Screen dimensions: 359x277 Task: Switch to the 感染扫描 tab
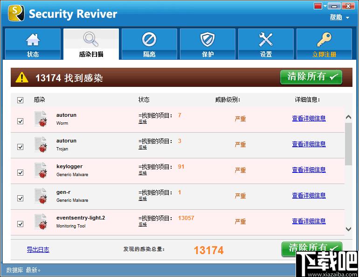[x=91, y=44]
